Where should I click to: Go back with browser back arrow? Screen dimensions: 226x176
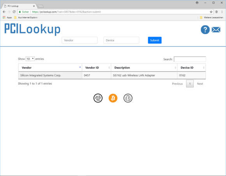tap(4, 12)
